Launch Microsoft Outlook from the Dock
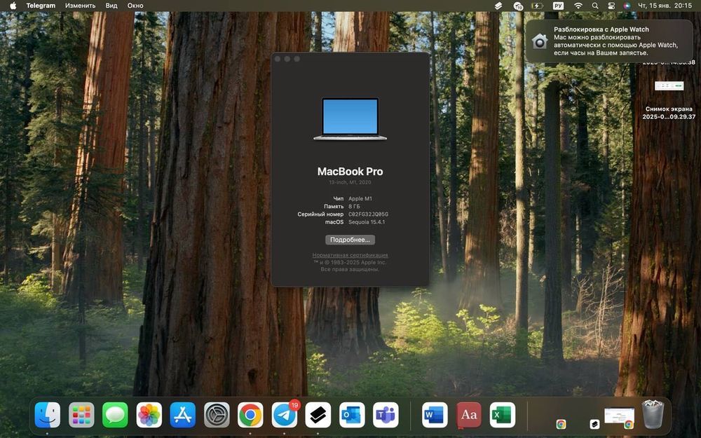Viewport: 701px width, 438px height. click(x=352, y=415)
